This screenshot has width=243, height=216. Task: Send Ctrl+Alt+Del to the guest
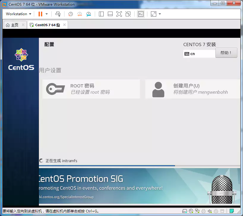58,14
